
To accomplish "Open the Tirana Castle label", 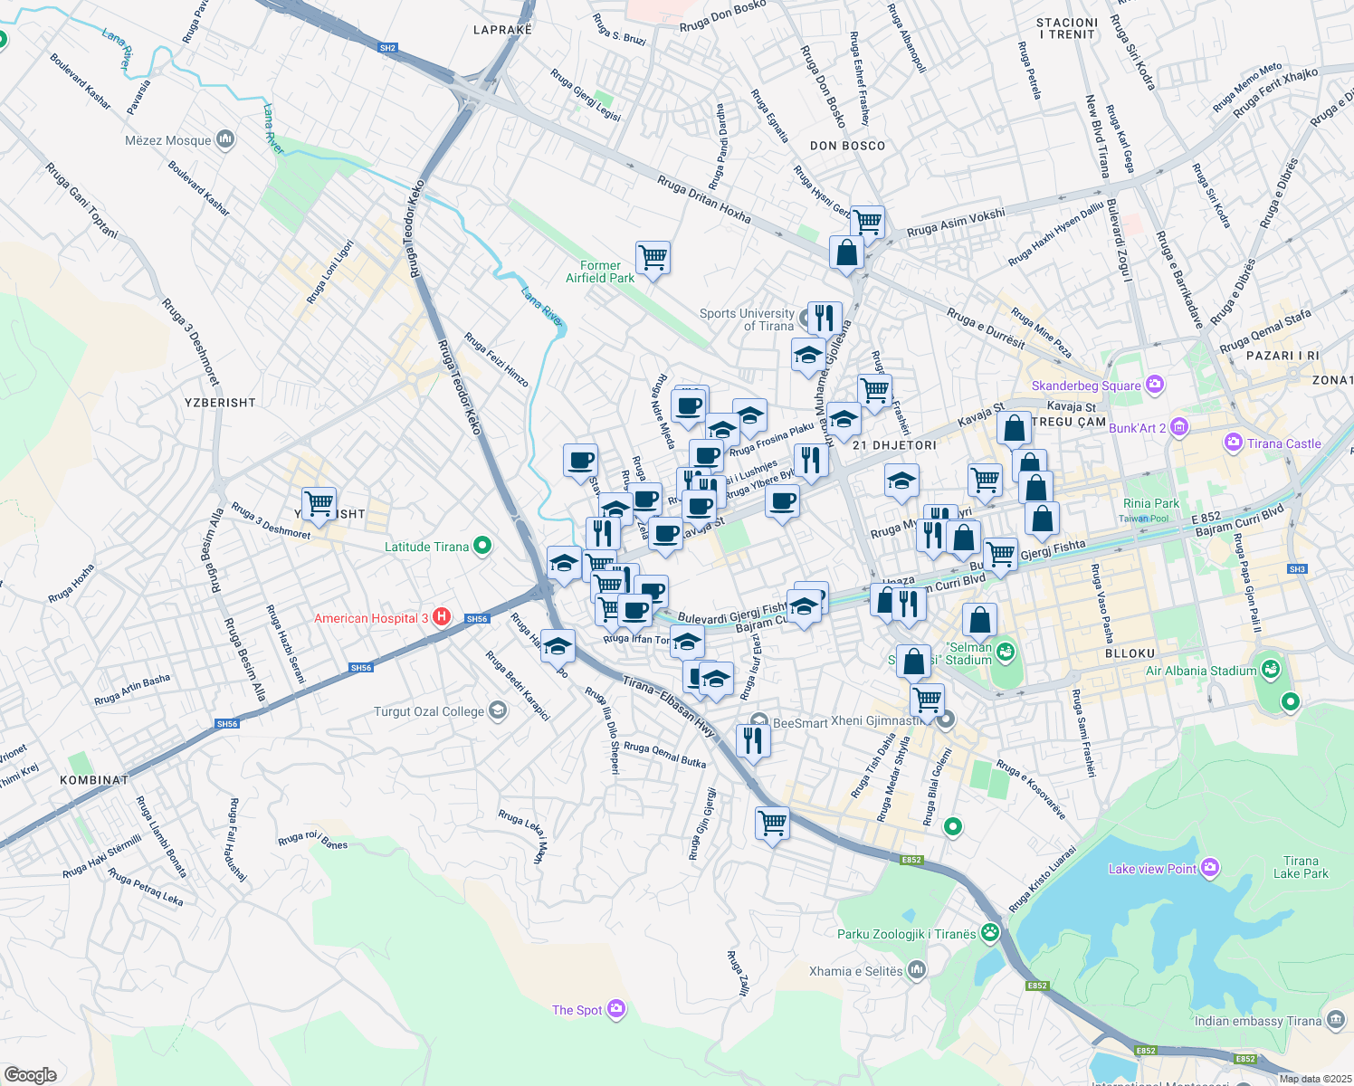I will [x=1283, y=443].
